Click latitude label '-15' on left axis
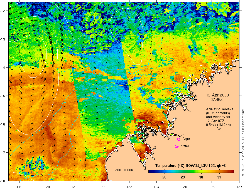The height and width of the screenshot is (189, 245). [3, 96]
